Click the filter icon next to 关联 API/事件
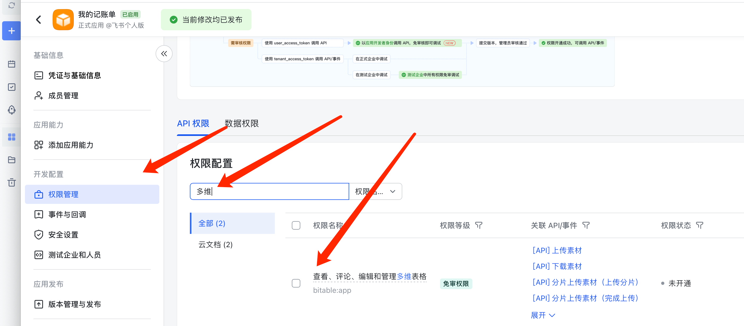744x326 pixels. [x=586, y=225]
